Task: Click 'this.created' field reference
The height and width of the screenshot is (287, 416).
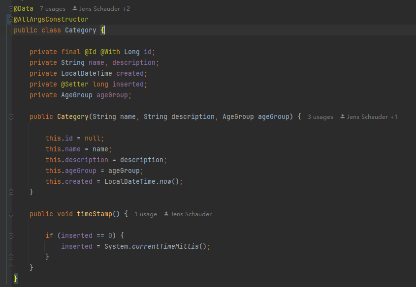Action: pos(69,182)
